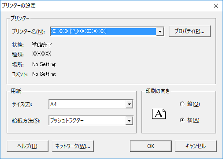This screenshot has width=223, height=159.
Task: Click the 場所 value No Setting
Action: (44, 64)
